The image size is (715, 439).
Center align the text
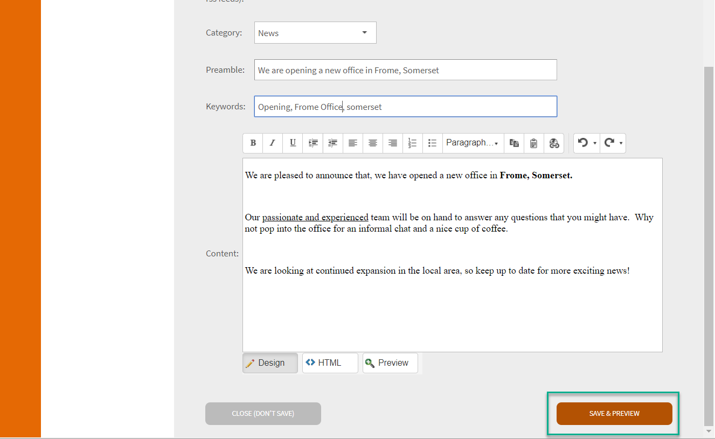(373, 143)
